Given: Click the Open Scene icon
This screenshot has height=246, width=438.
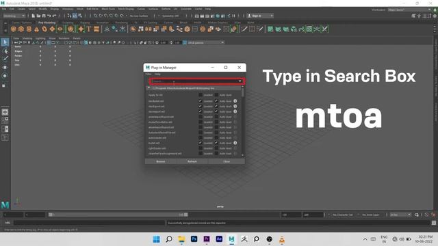Looking at the screenshot, I should coord(38,16).
